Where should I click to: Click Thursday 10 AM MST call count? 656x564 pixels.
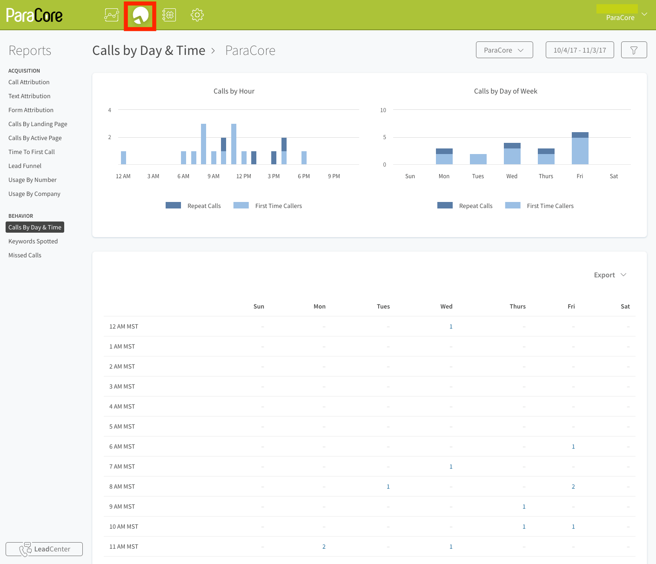(x=524, y=526)
